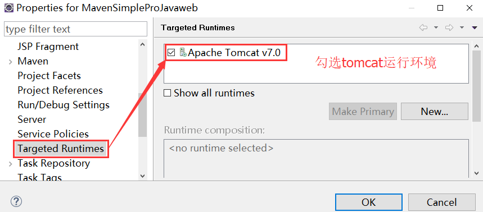
Task: Click the left tree vertical scrollbar thumb
Action: point(143,114)
